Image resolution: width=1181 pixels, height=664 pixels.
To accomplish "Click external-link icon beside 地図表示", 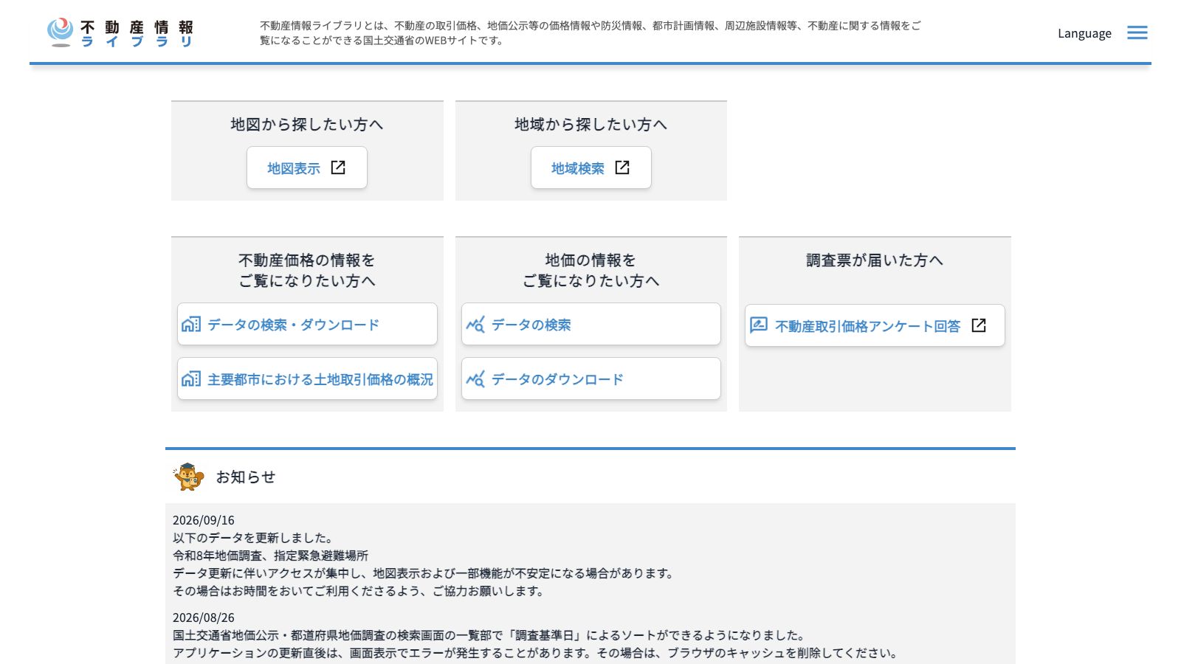I will [338, 167].
